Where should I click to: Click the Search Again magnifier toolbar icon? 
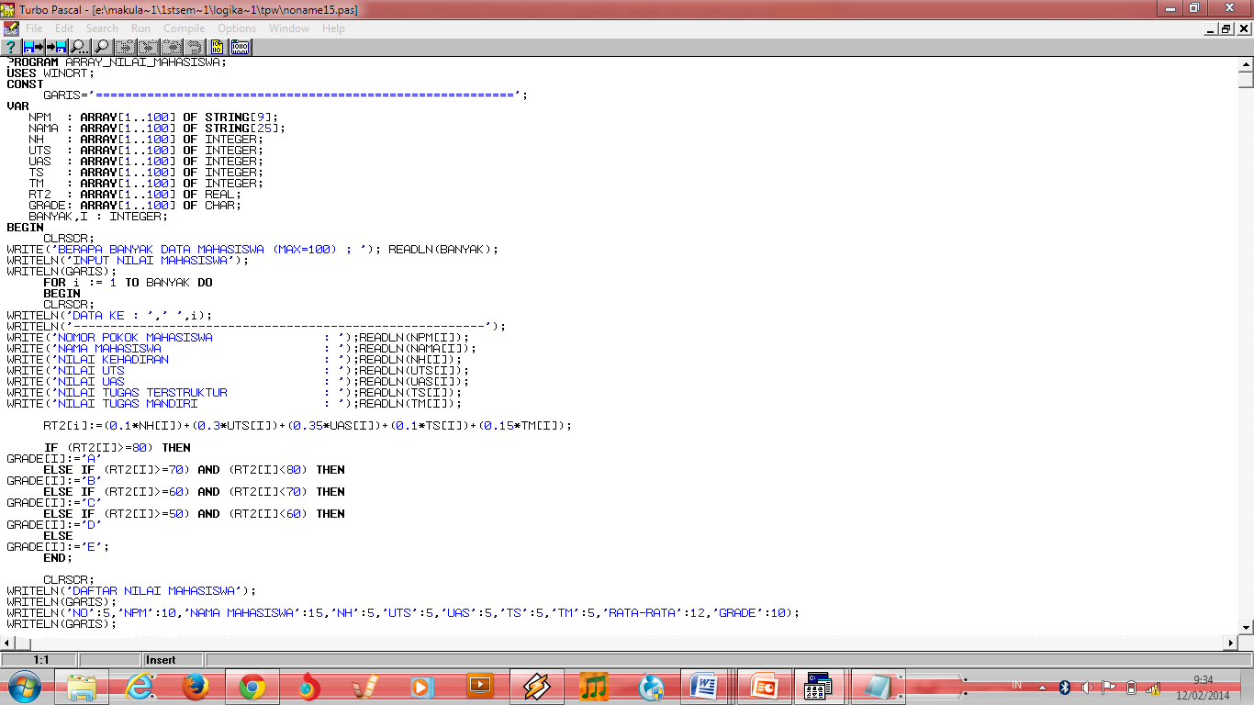click(x=103, y=47)
